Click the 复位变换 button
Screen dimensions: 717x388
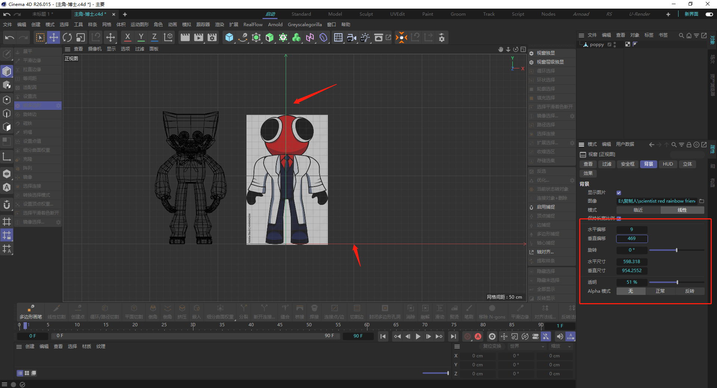492,347
